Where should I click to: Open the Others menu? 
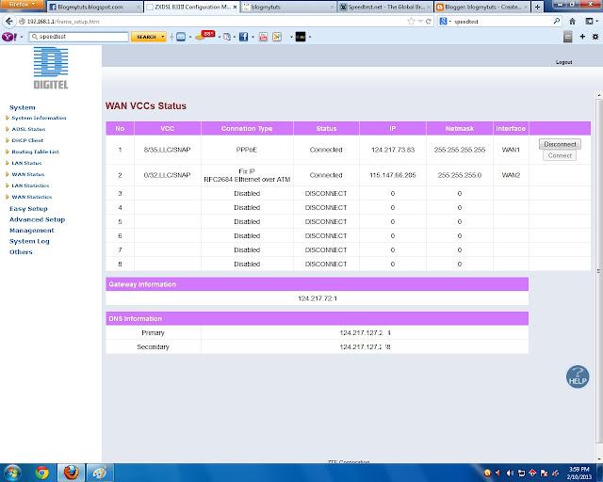(x=21, y=251)
